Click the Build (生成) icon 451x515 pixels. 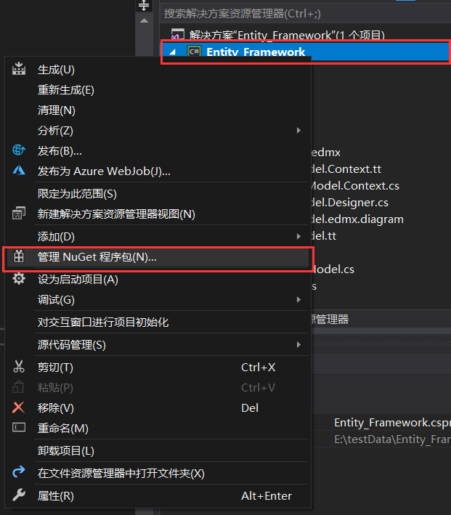[x=19, y=69]
